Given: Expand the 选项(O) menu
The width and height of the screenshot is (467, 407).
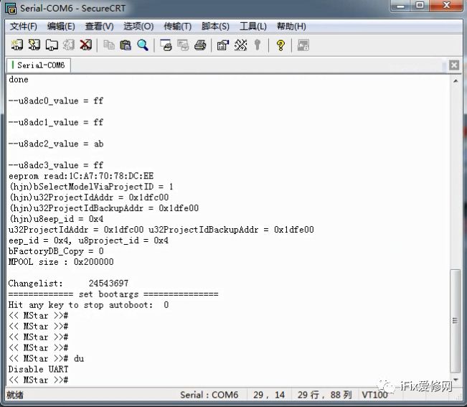Looking at the screenshot, I should (x=138, y=27).
